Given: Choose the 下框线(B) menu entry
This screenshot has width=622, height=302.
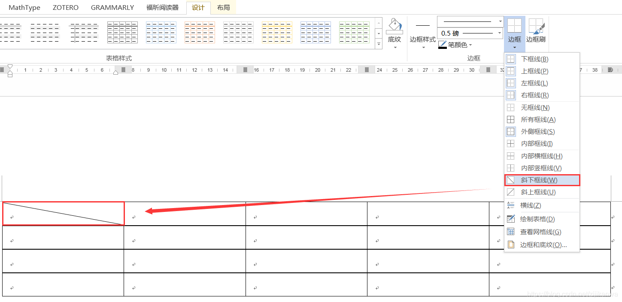Looking at the screenshot, I should [x=542, y=59].
